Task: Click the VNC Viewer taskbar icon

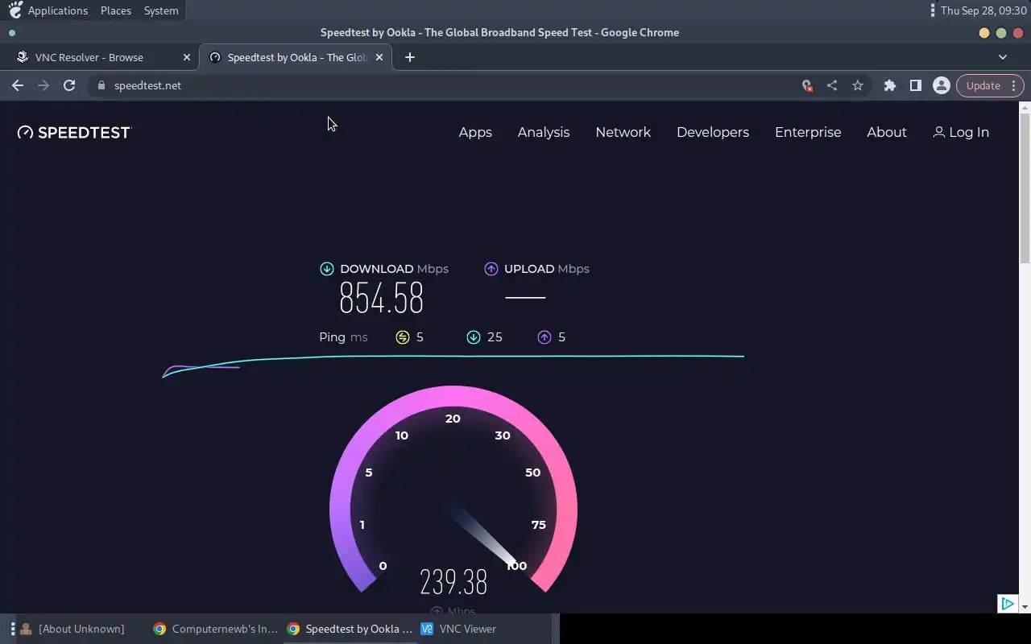Action: click(x=427, y=629)
